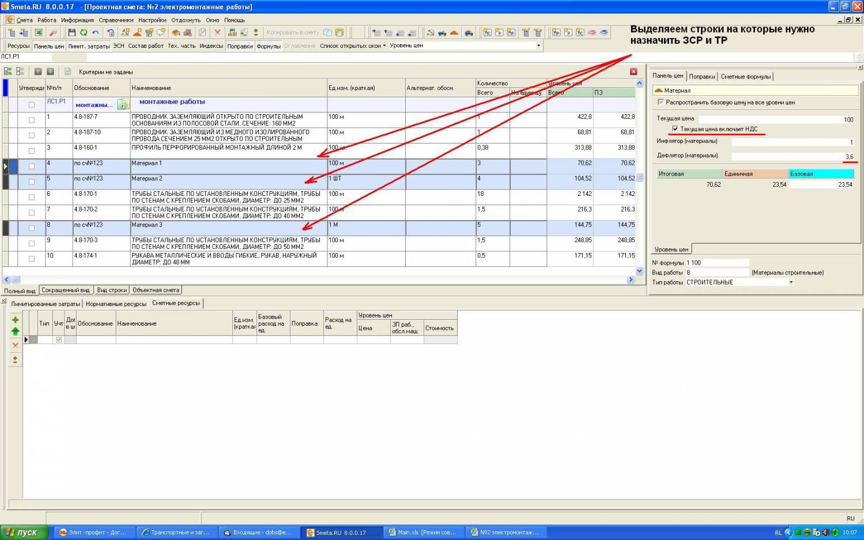Viewport: 864px width, 540px height.
Task: Toggle 'Текущая цена включает НДС' checkbox
Action: (675, 129)
